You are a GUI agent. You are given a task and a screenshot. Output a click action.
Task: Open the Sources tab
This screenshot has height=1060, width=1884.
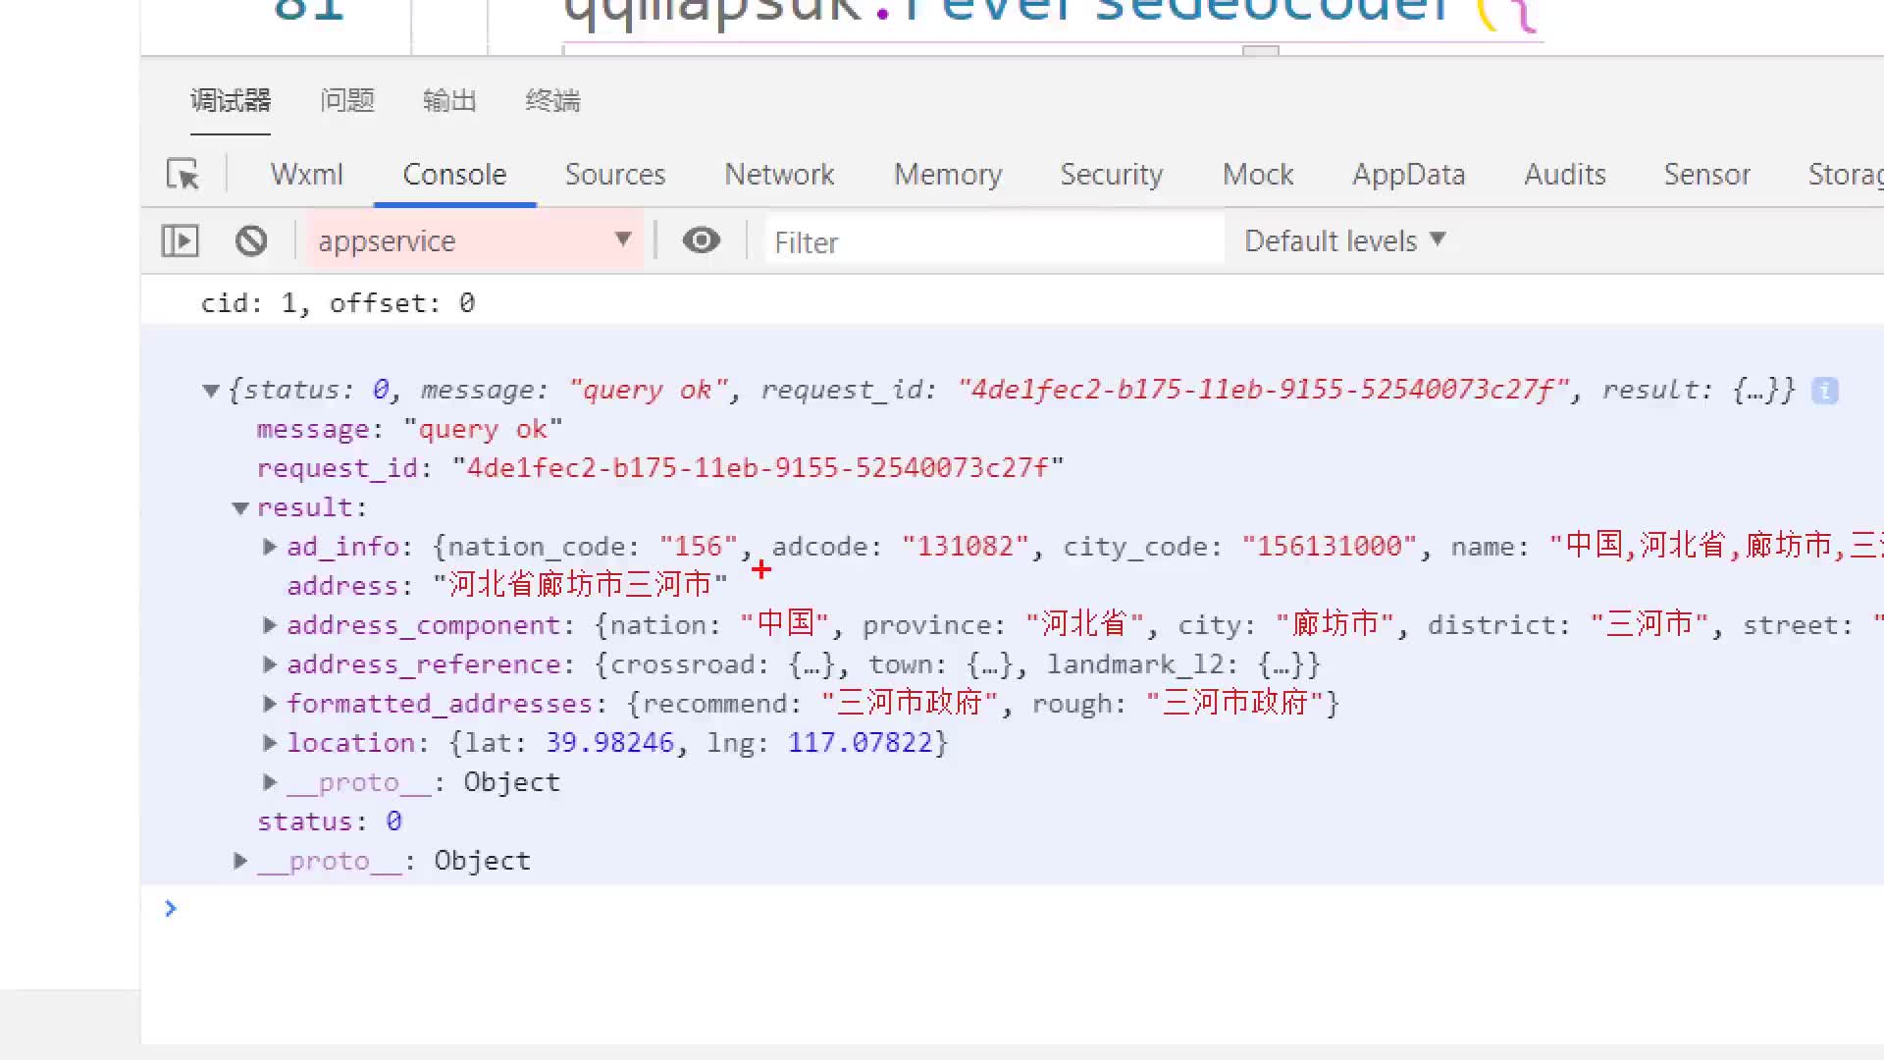(x=615, y=175)
